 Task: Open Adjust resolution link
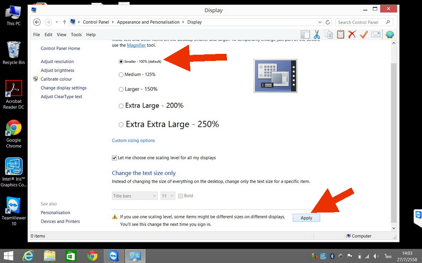(57, 61)
